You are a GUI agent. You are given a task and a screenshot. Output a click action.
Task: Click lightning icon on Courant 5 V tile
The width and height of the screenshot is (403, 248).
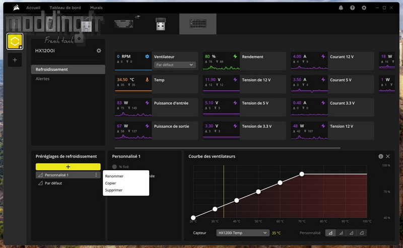(x=323, y=80)
